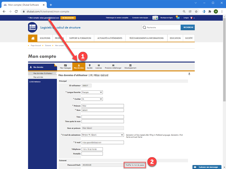Click the Portable input field

coord(92,154)
